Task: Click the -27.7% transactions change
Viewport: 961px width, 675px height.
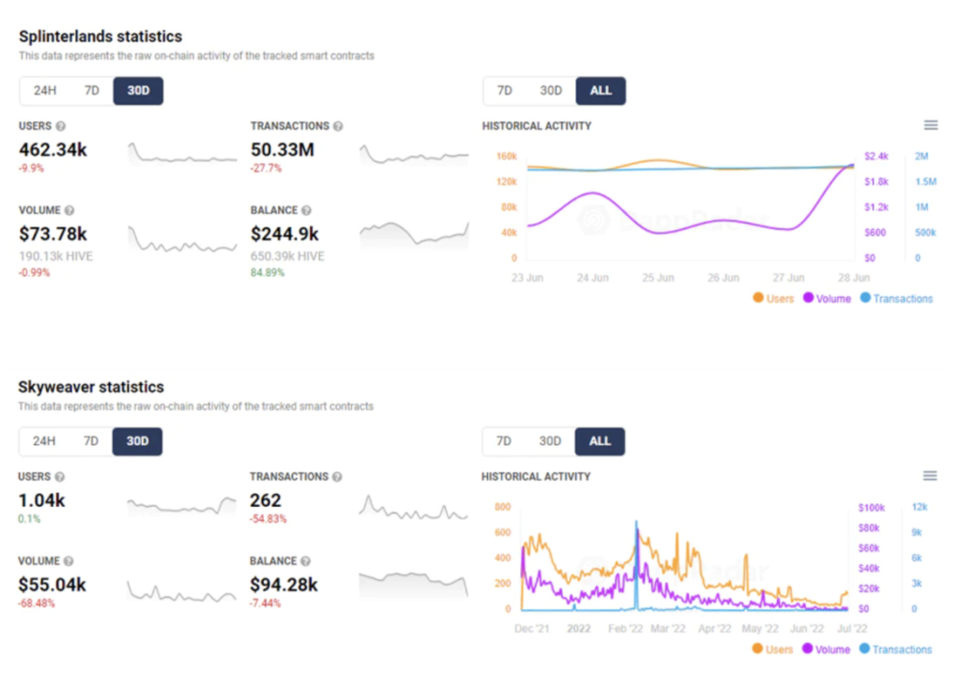Action: 266,168
